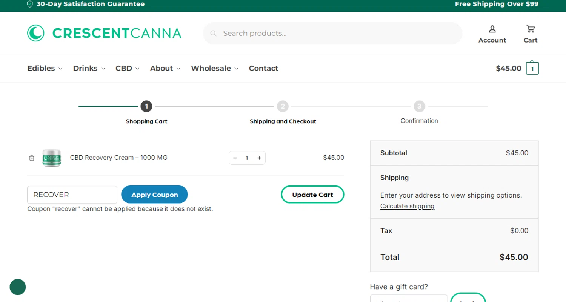The width and height of the screenshot is (566, 302).
Task: Remove CBD Recovery Cream with trash icon
Action: point(32,158)
